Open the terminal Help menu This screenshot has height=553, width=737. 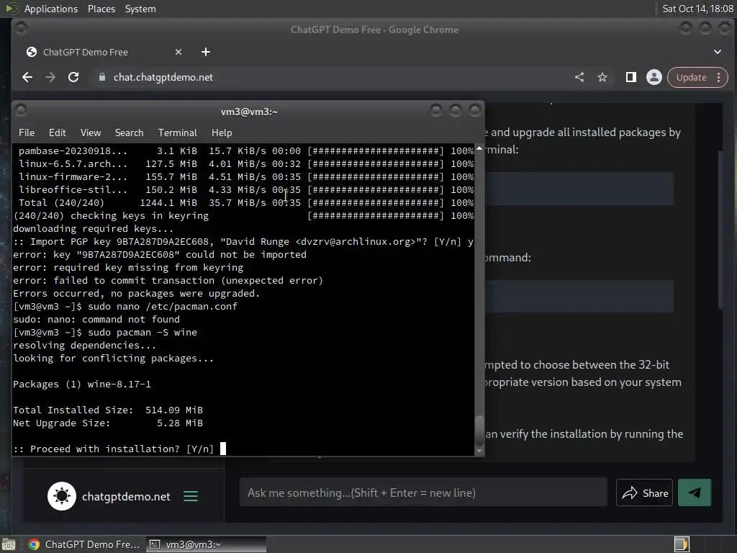[222, 132]
